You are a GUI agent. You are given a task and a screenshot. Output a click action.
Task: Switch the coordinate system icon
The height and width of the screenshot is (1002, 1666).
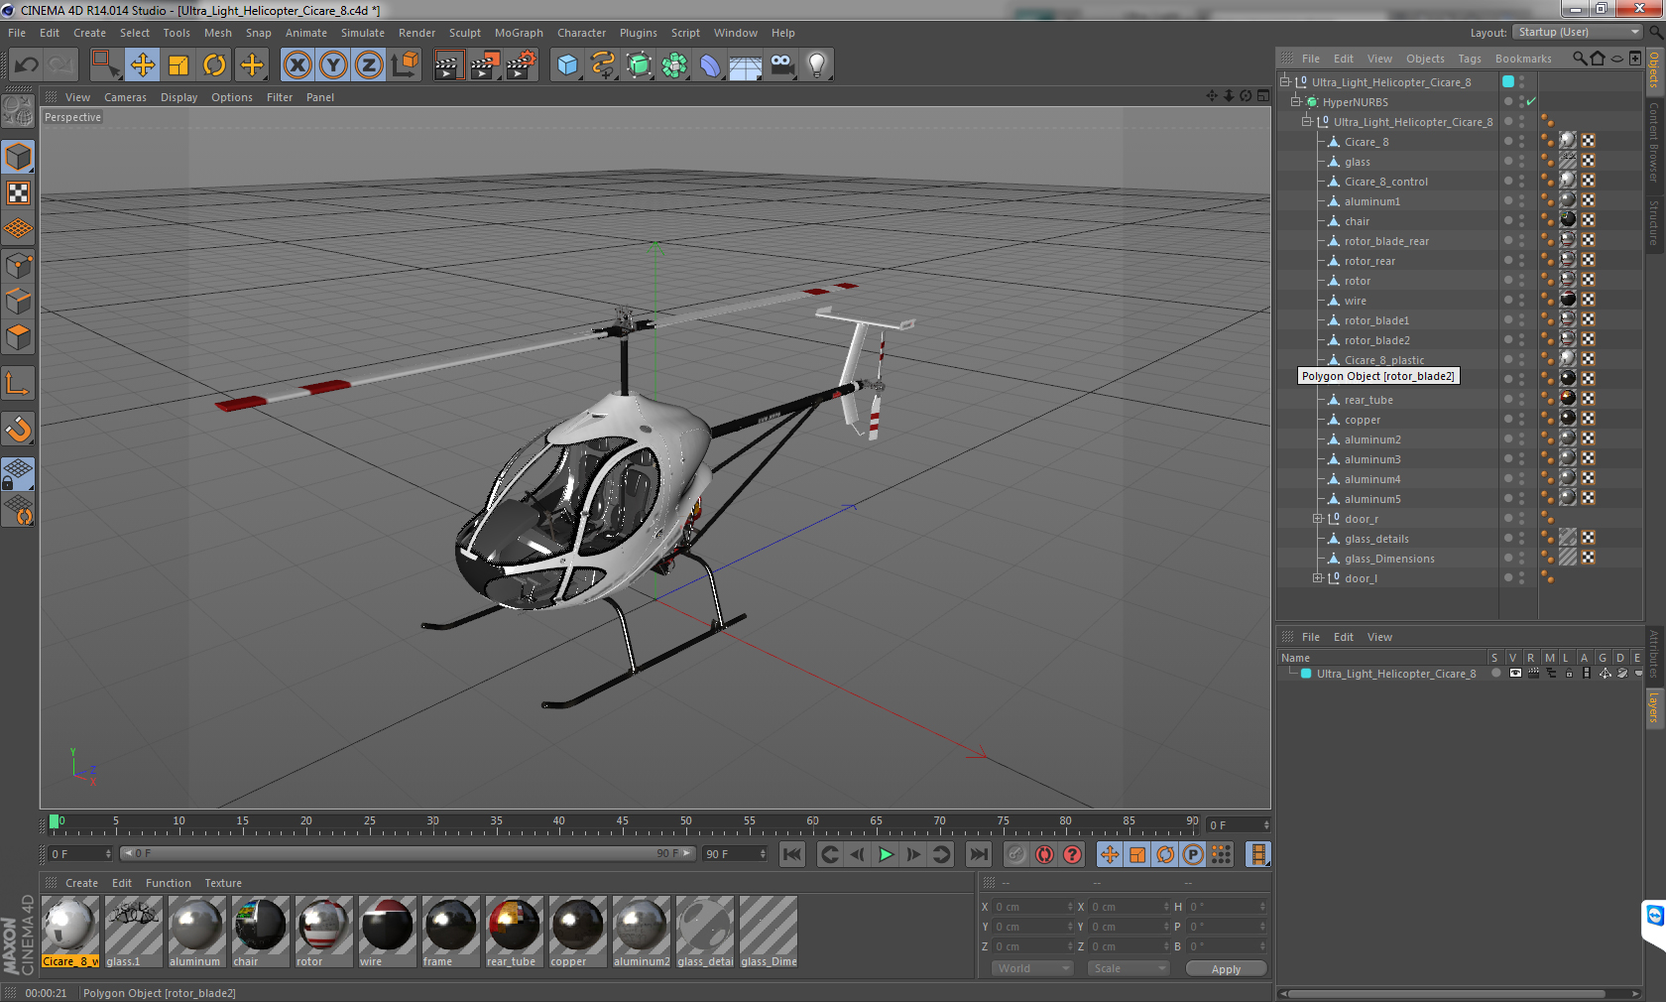click(x=405, y=65)
